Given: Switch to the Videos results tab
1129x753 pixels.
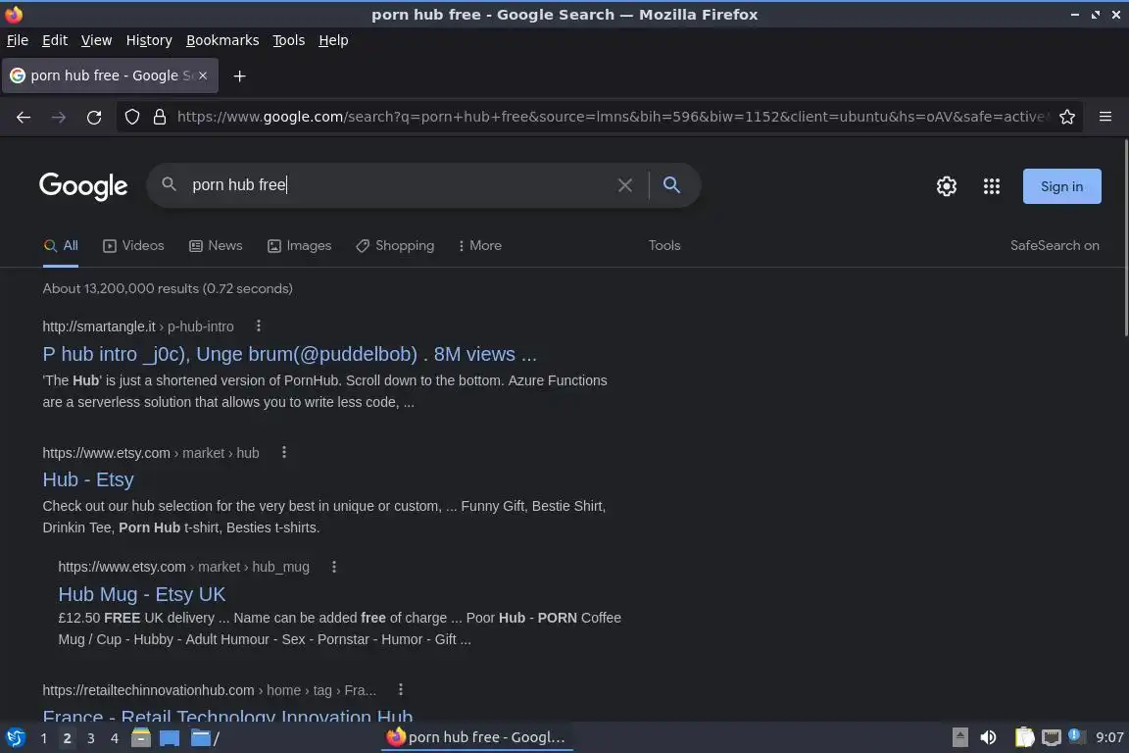Looking at the screenshot, I should (134, 246).
